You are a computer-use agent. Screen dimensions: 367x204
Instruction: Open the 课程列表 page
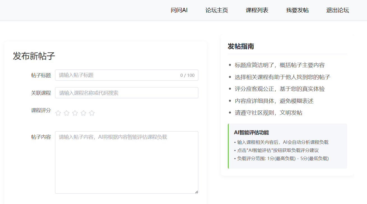(257, 10)
